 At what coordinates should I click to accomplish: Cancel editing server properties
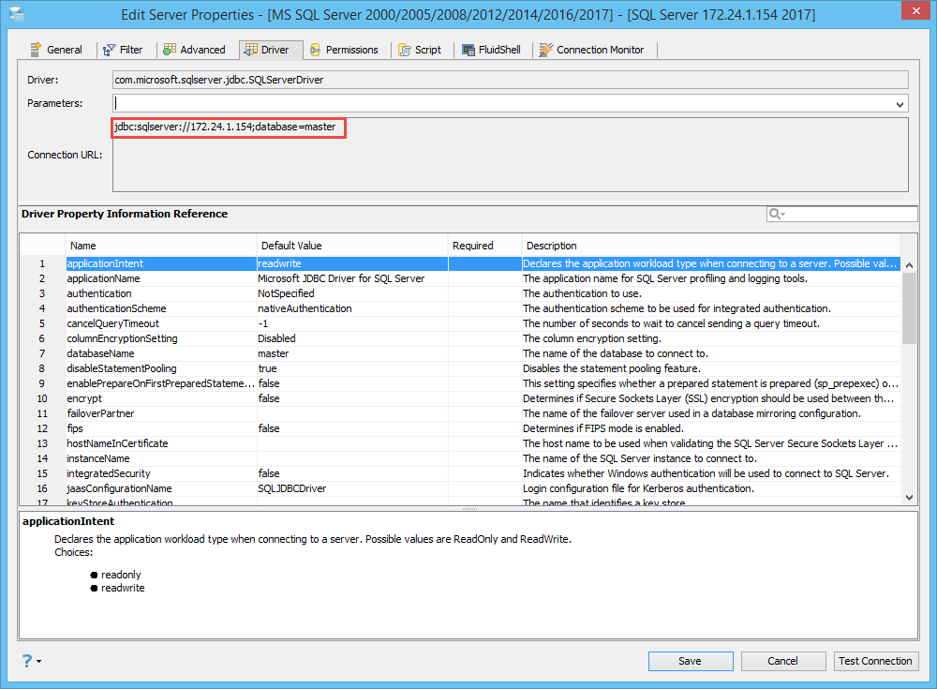click(x=782, y=661)
